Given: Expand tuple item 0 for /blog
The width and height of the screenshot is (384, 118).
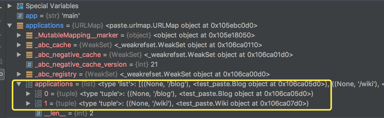Looking at the screenshot, I should pos(28,94).
